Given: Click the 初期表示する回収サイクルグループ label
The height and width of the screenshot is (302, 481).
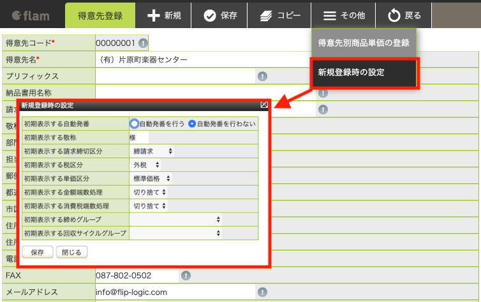Looking at the screenshot, I should click(75, 233).
